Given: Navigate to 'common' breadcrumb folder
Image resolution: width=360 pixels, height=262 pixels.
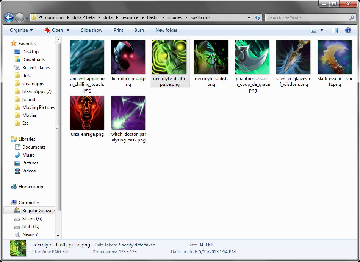Looking at the screenshot, I should click(54, 17).
